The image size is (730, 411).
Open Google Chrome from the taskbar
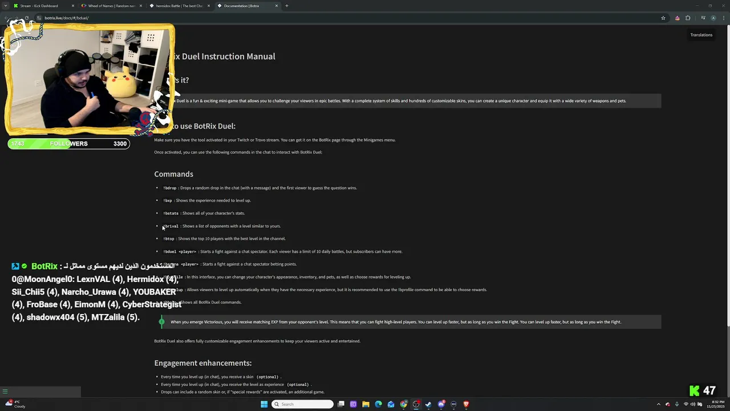403,404
